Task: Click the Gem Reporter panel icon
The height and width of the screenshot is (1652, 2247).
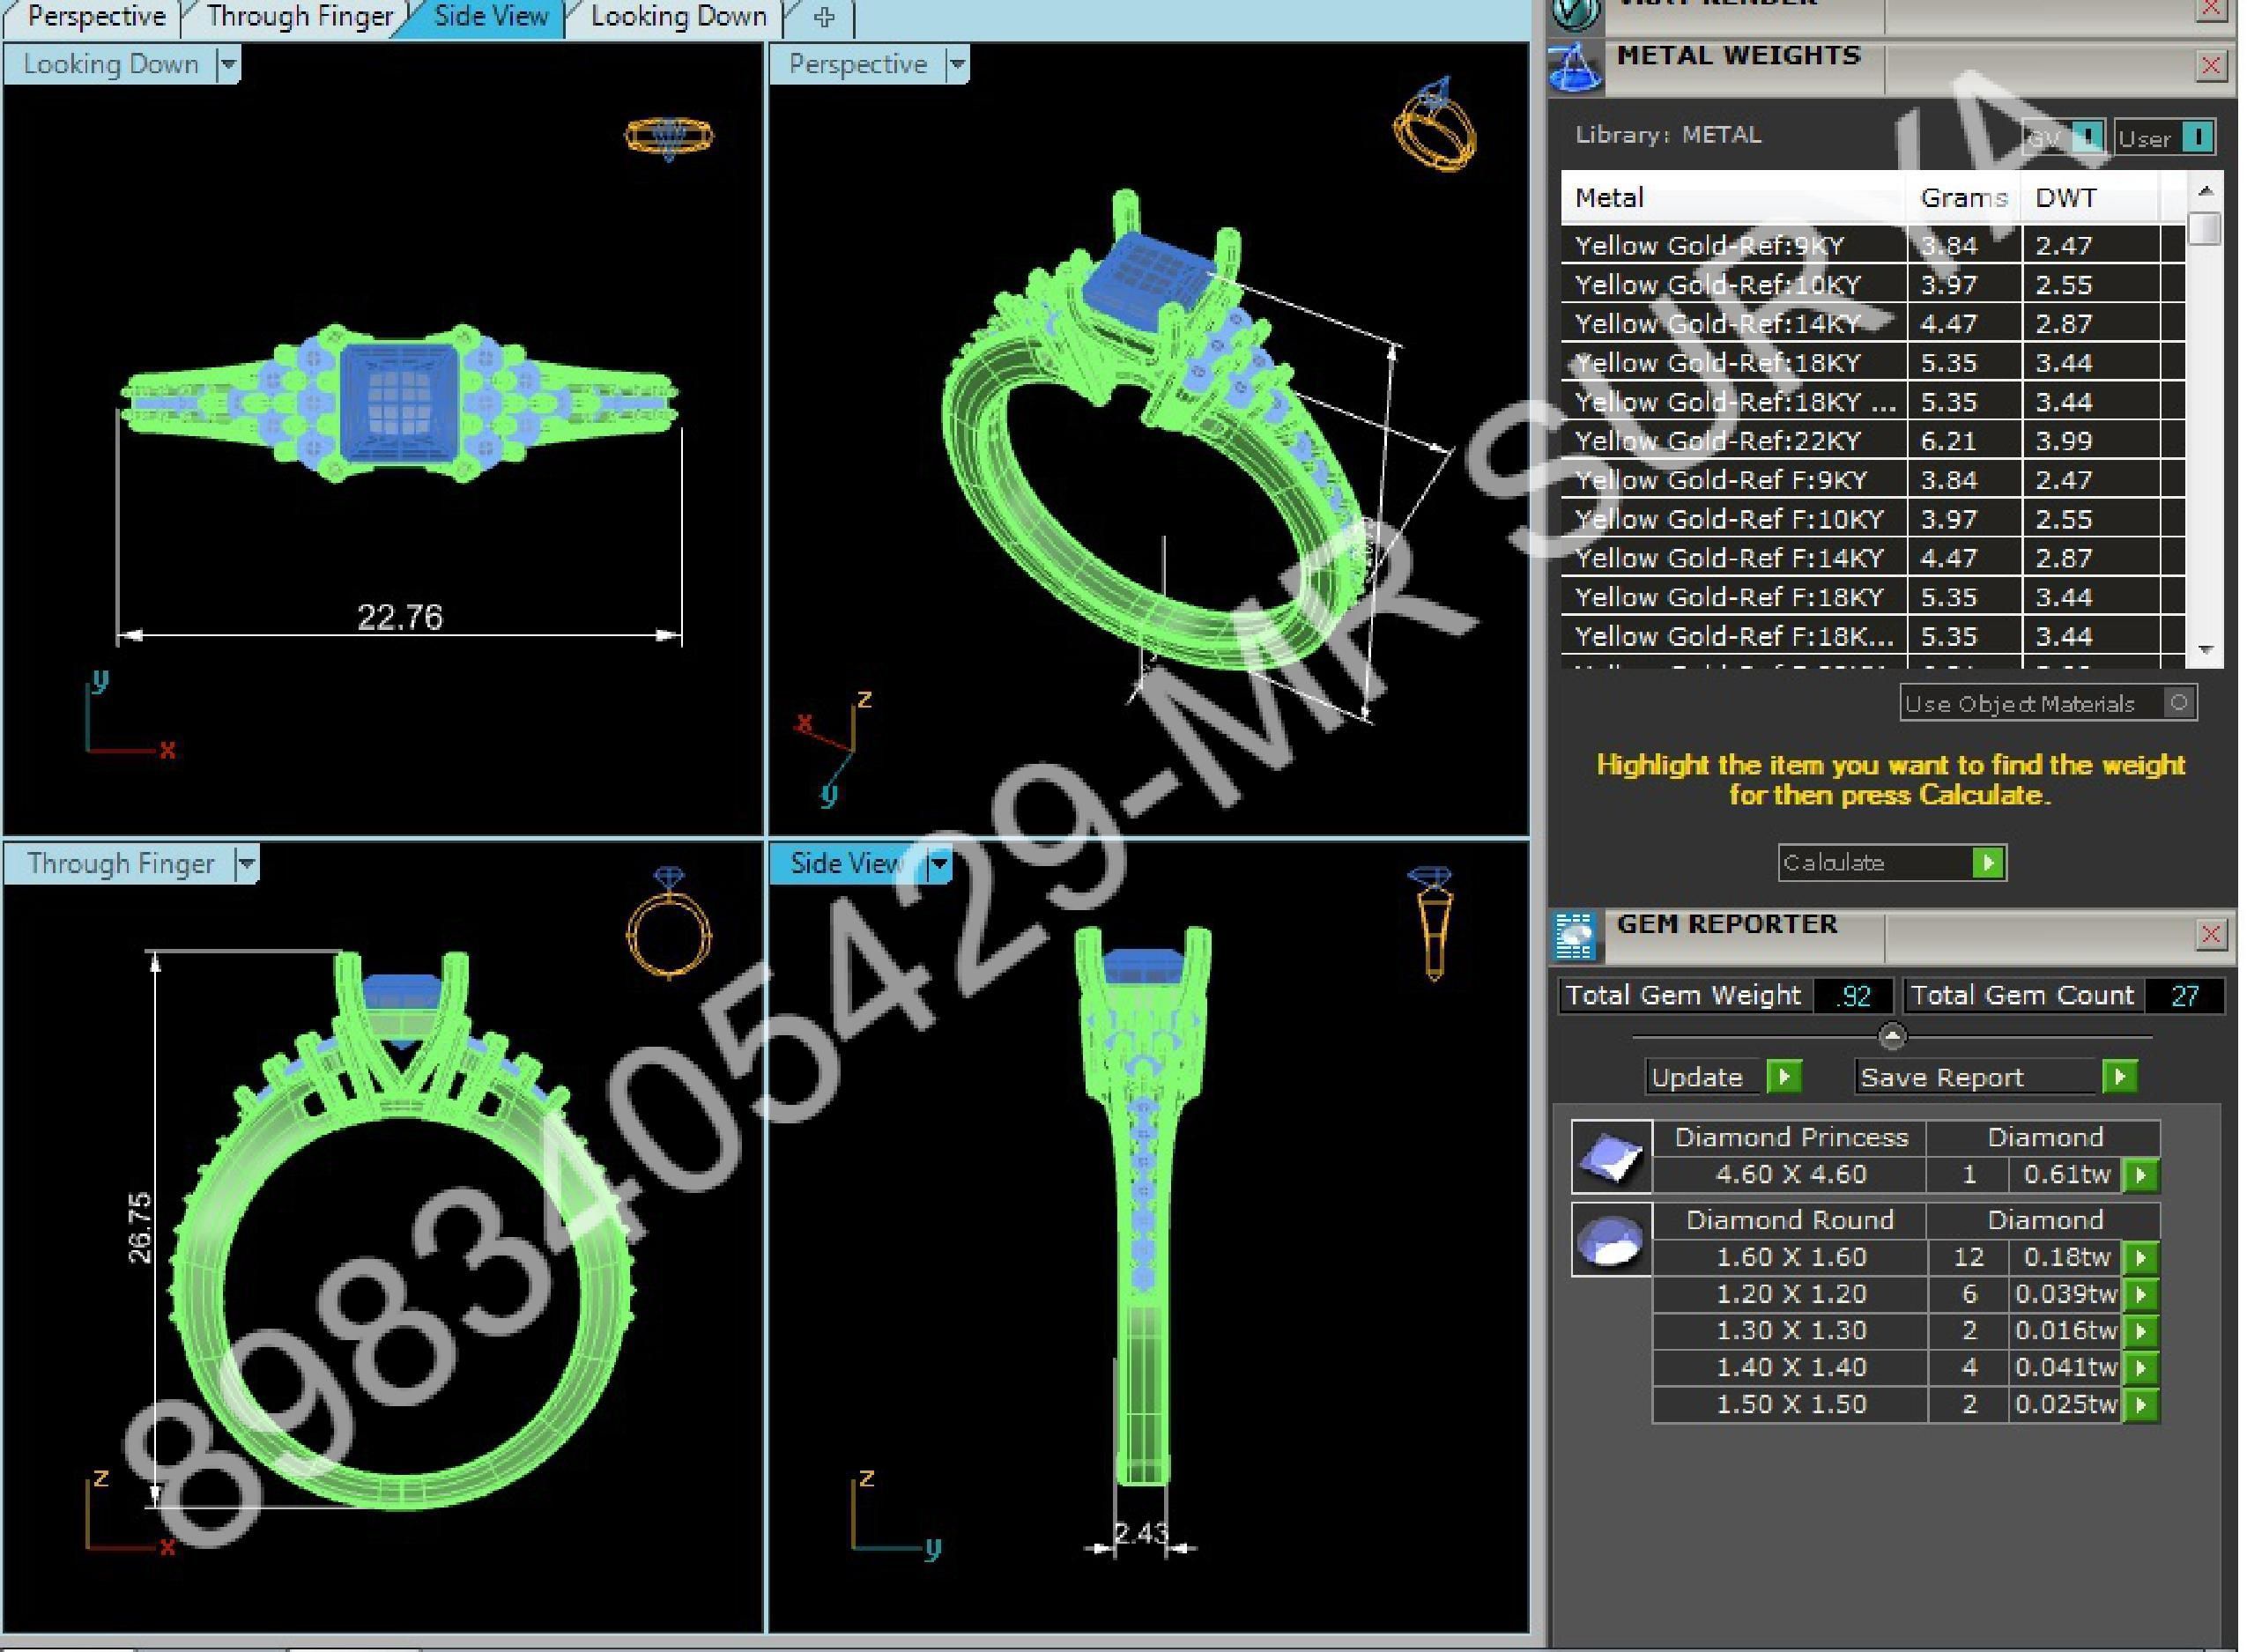Action: click(x=1576, y=937)
